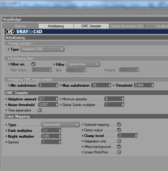This screenshot has width=168, height=171.
Task: Click the Bright multiplier stepper arrows
Action: click(x=60, y=136)
